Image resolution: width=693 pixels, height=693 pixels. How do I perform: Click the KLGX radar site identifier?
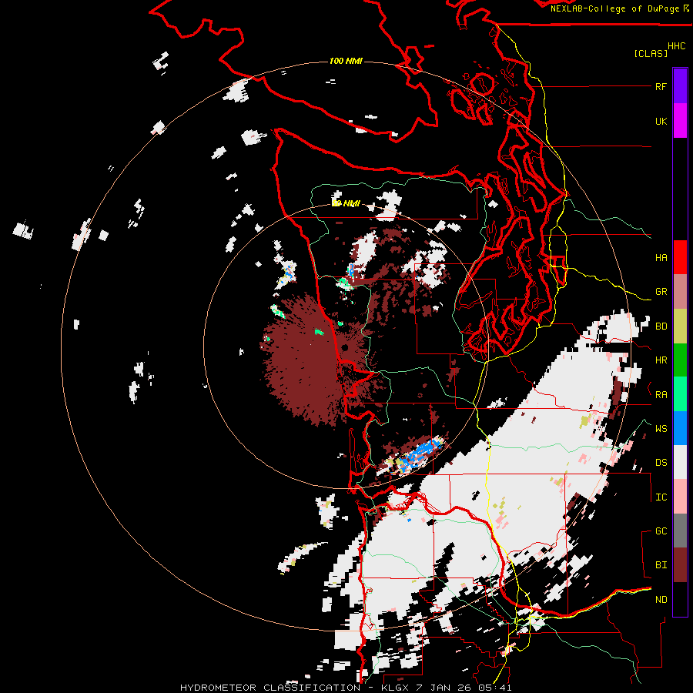coord(397,688)
